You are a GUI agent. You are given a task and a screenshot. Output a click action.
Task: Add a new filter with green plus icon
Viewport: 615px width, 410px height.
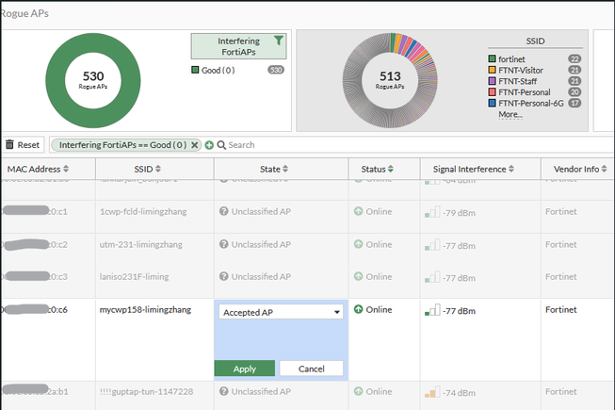tap(209, 145)
